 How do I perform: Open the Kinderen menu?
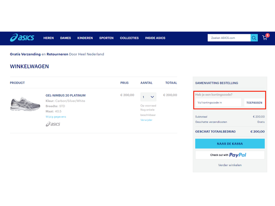(85, 38)
